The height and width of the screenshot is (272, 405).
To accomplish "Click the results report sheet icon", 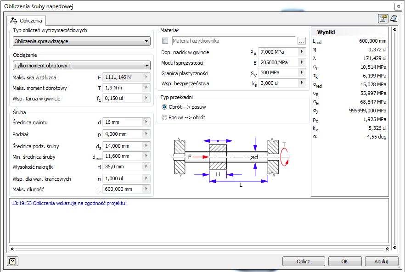I will click(394, 18).
